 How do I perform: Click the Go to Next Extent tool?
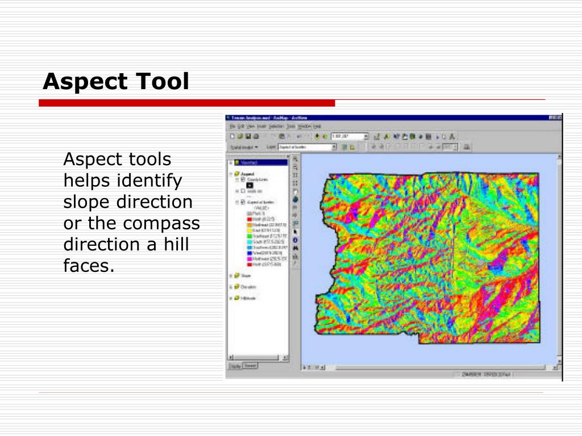(x=296, y=215)
